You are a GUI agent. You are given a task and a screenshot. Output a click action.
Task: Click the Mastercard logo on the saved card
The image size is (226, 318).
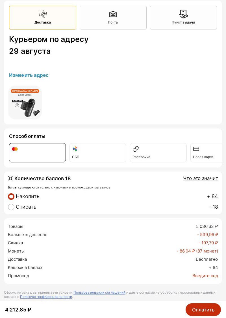(x=15, y=149)
